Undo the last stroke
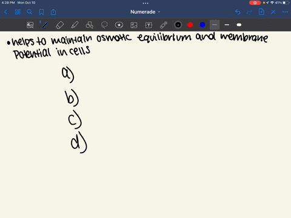This screenshot has width=291, height=218. coord(238,12)
